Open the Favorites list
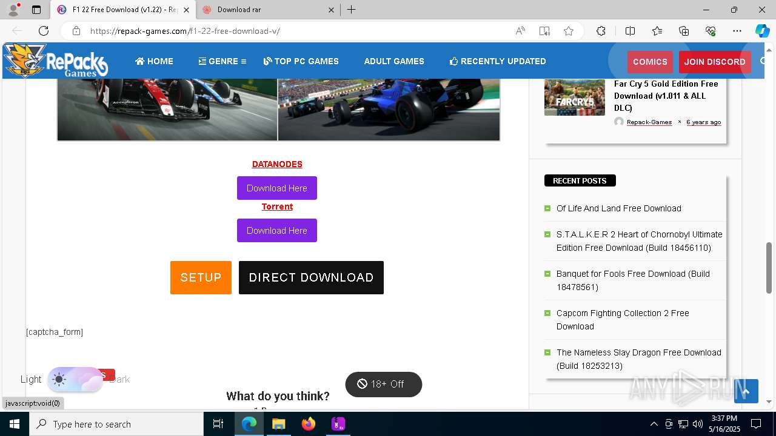The height and width of the screenshot is (436, 776). point(657,31)
